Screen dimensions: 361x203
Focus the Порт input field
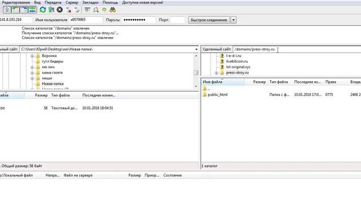(x=178, y=20)
